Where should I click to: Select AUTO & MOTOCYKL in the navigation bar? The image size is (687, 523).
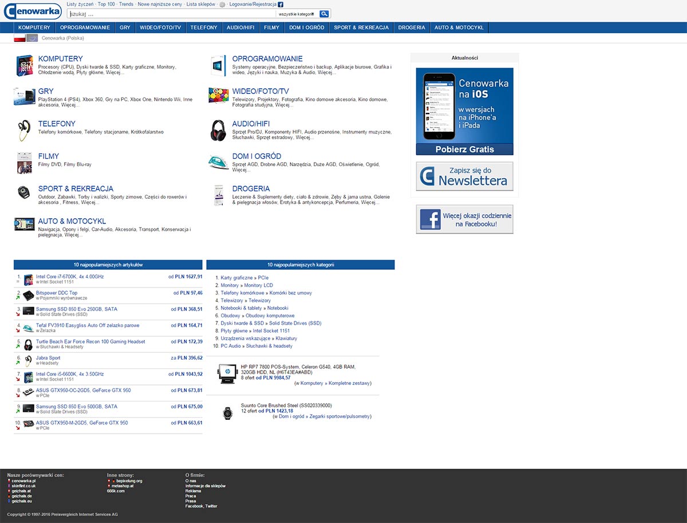tap(459, 27)
